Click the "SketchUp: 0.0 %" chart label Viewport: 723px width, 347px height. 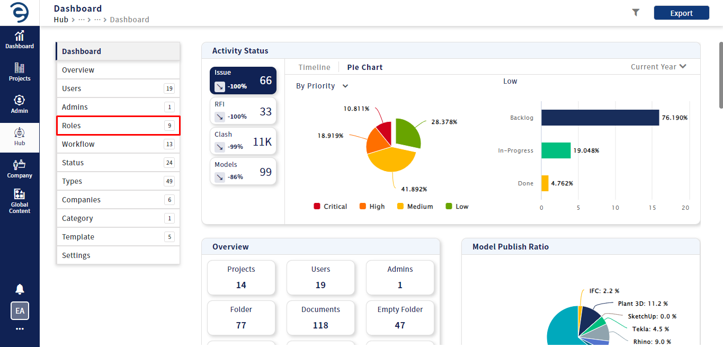click(652, 316)
